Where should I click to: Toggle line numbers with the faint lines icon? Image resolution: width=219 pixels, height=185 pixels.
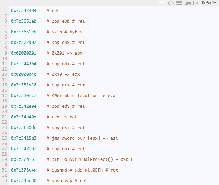point(162,3)
